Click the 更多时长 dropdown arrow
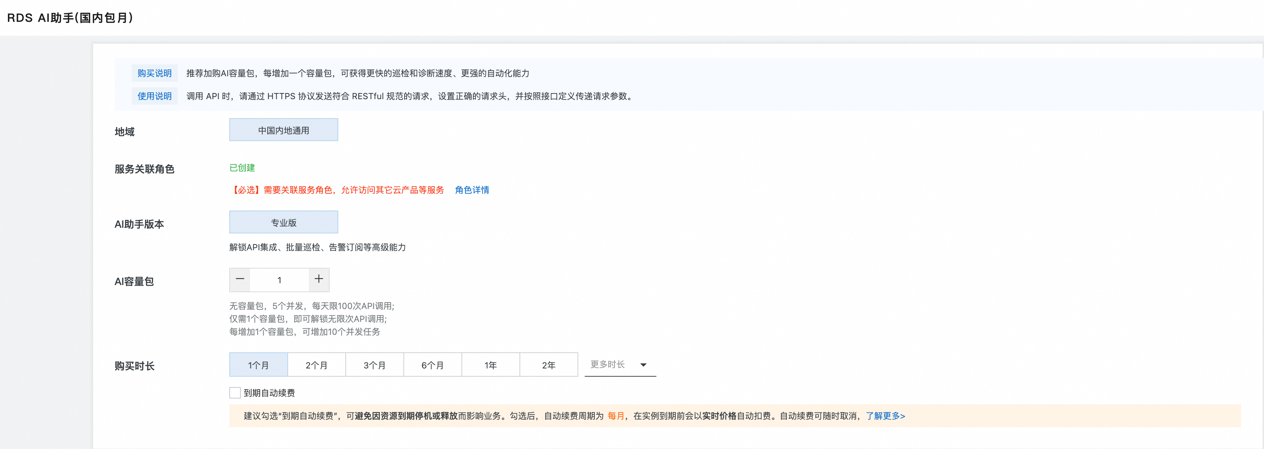The image size is (1264, 449). coord(643,365)
